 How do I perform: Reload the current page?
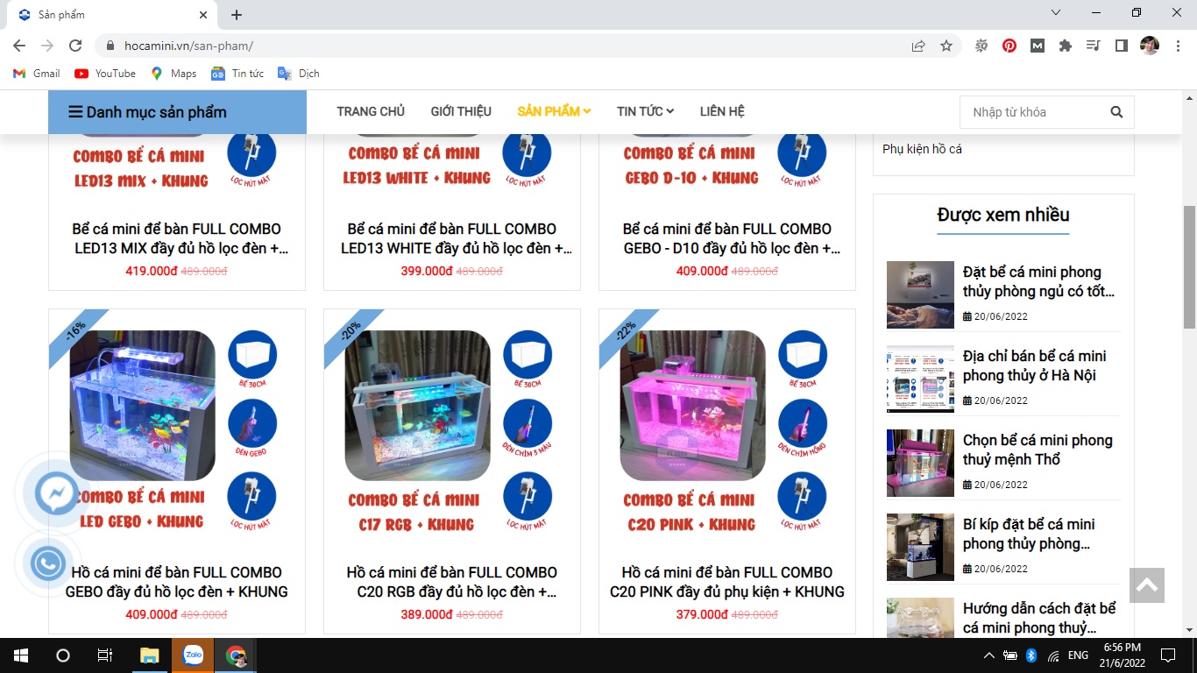75,46
